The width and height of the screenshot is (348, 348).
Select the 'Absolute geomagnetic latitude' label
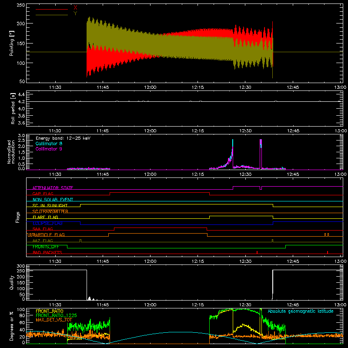301,311
